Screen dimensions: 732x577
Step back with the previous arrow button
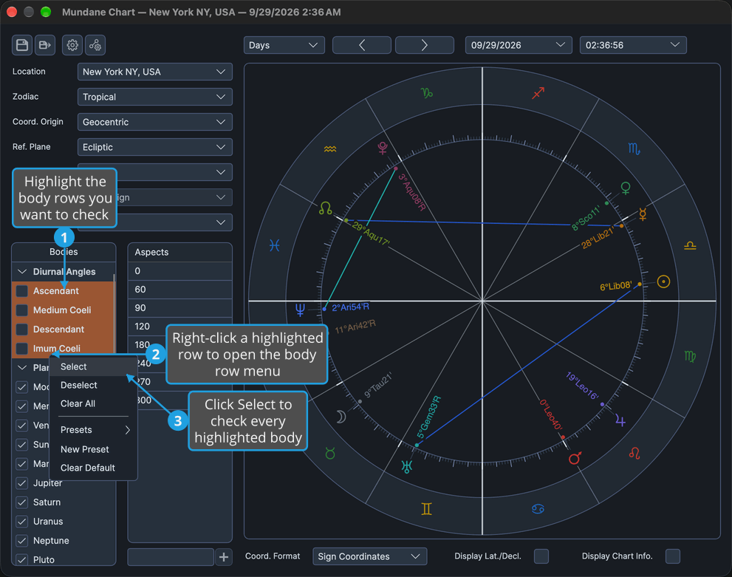pos(362,45)
